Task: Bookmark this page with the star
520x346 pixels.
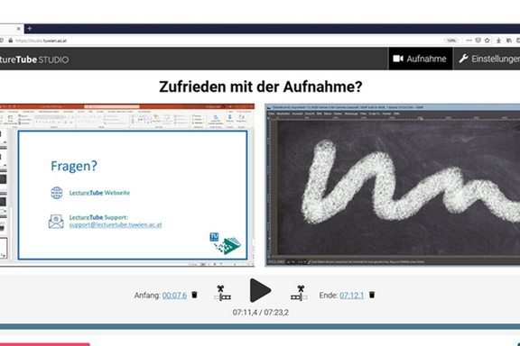Action: pos(487,41)
